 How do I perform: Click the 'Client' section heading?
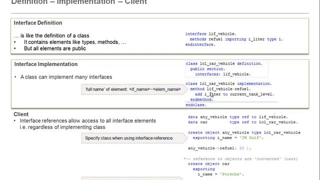pyautogui.click(x=21, y=114)
